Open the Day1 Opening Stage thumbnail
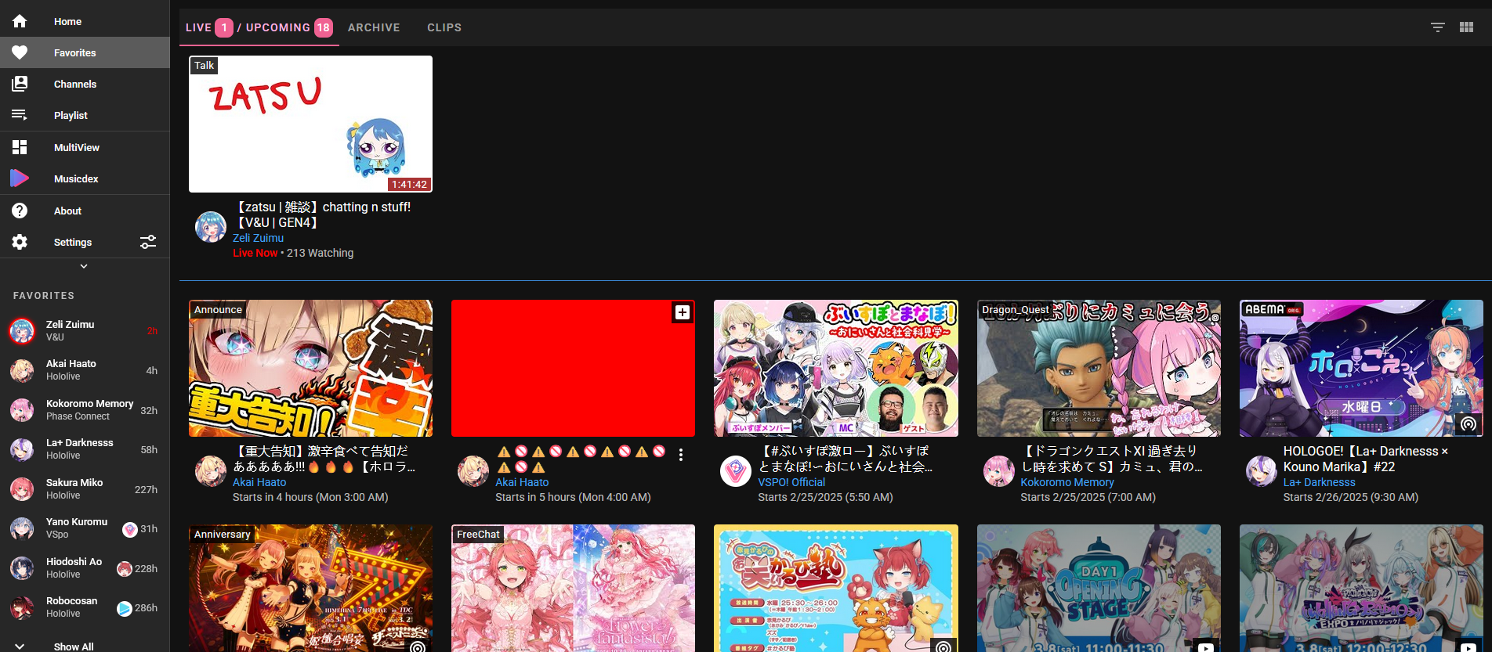Screen dimensions: 1492x652 point(1099,588)
